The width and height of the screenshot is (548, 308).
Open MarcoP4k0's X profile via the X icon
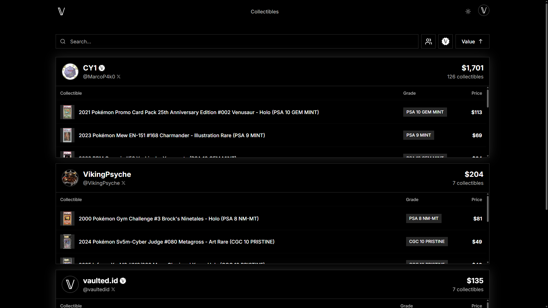tap(118, 76)
